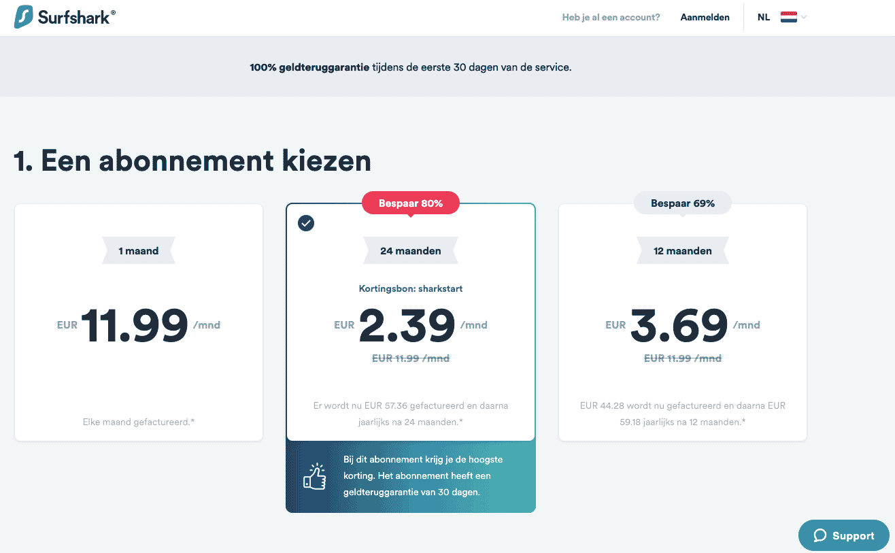This screenshot has width=895, height=553.
Task: Click the '1 maand' ribbon label
Action: [139, 251]
